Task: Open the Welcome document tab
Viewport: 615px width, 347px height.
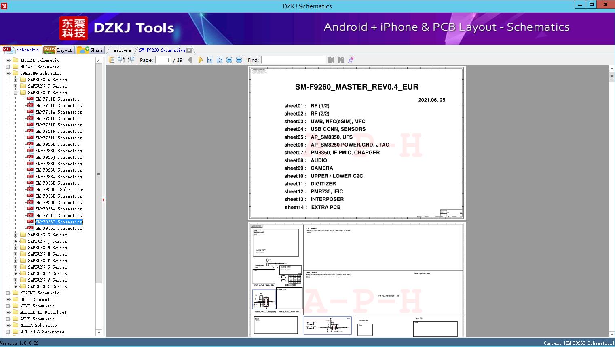Action: click(x=122, y=50)
